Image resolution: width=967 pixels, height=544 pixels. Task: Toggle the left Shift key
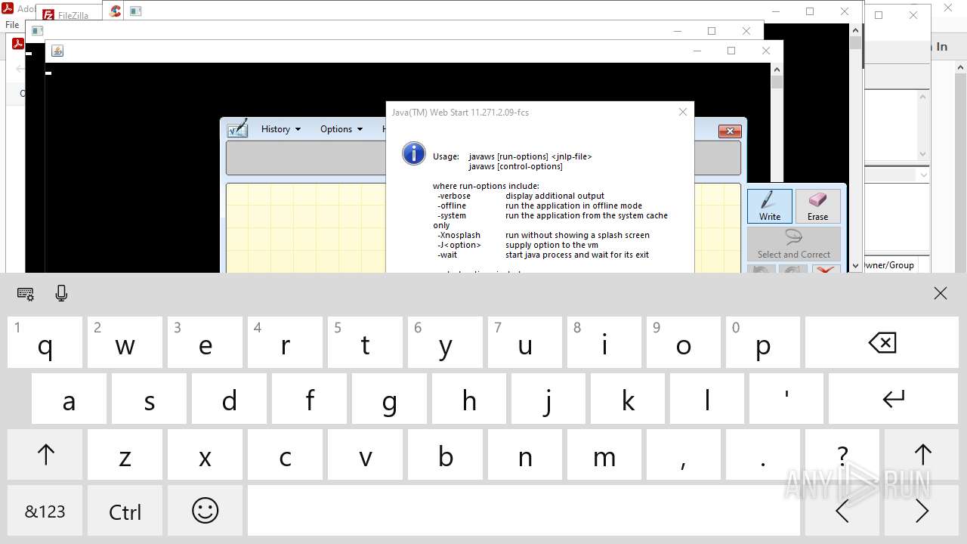coord(45,455)
